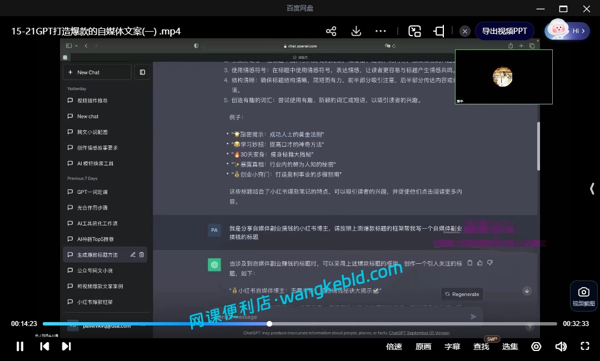Open the Hi assistant avatar button

tap(567, 31)
